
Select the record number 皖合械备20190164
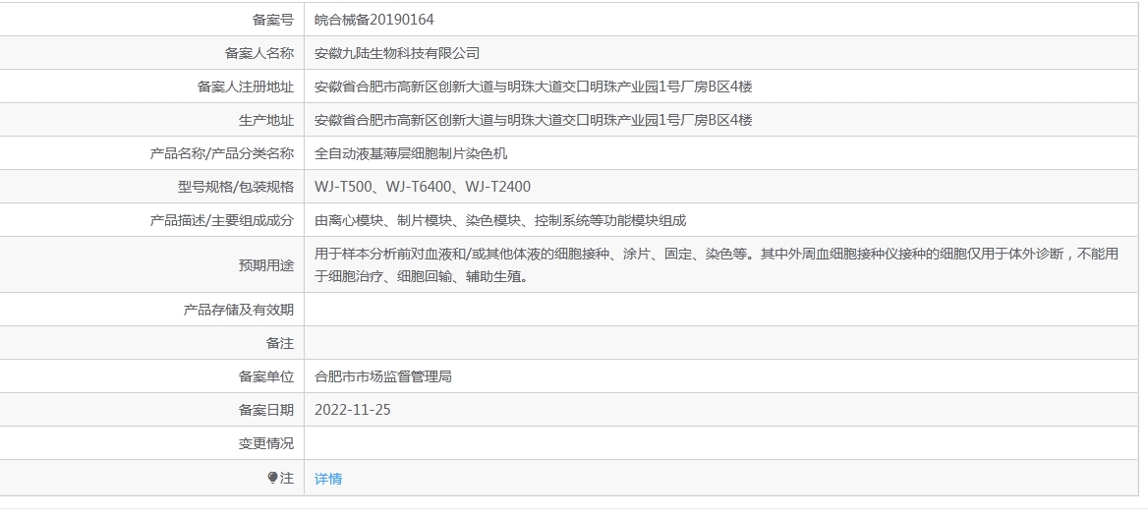[374, 20]
